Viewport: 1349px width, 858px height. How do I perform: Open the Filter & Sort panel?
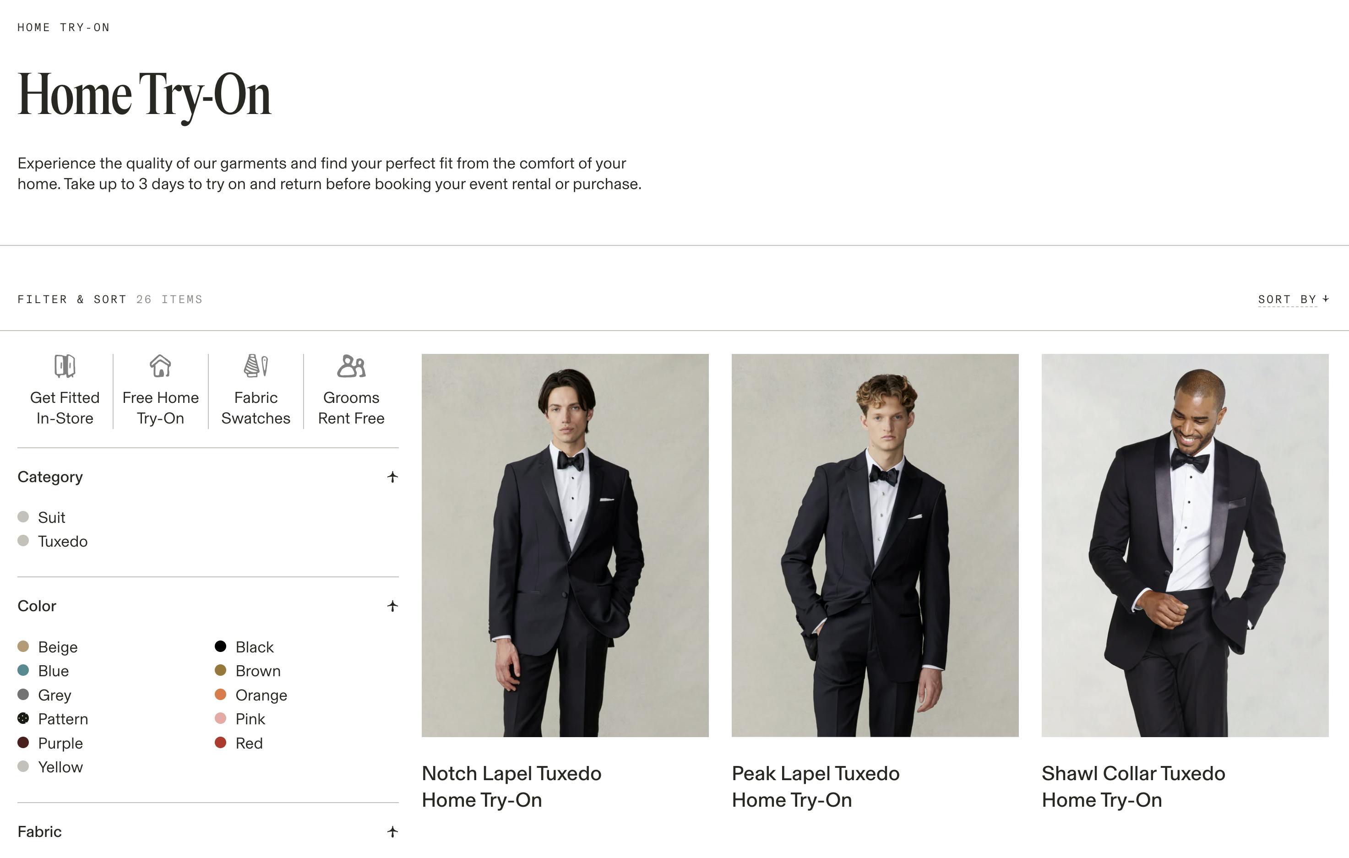tap(72, 299)
